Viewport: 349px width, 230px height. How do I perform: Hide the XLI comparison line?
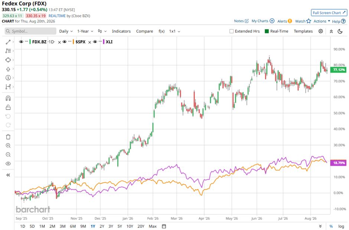(95, 42)
